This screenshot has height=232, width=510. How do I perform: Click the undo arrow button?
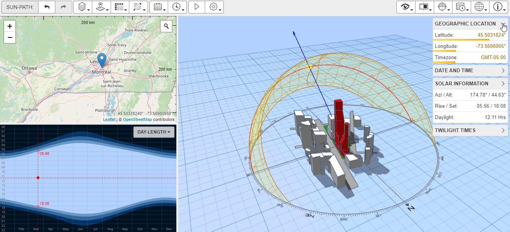(x=47, y=7)
